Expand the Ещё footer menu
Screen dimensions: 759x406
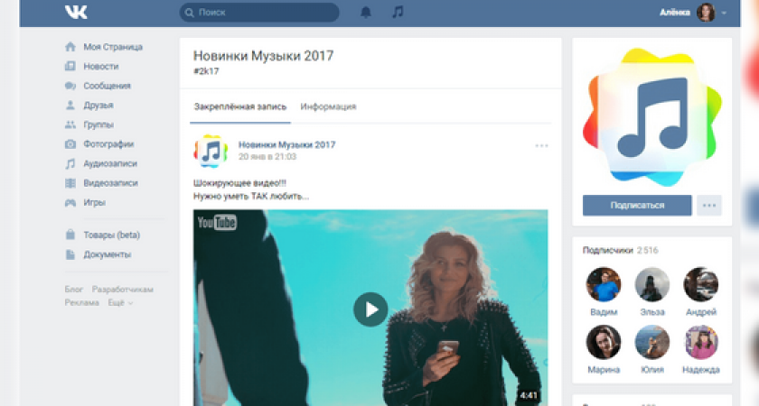[x=120, y=303]
